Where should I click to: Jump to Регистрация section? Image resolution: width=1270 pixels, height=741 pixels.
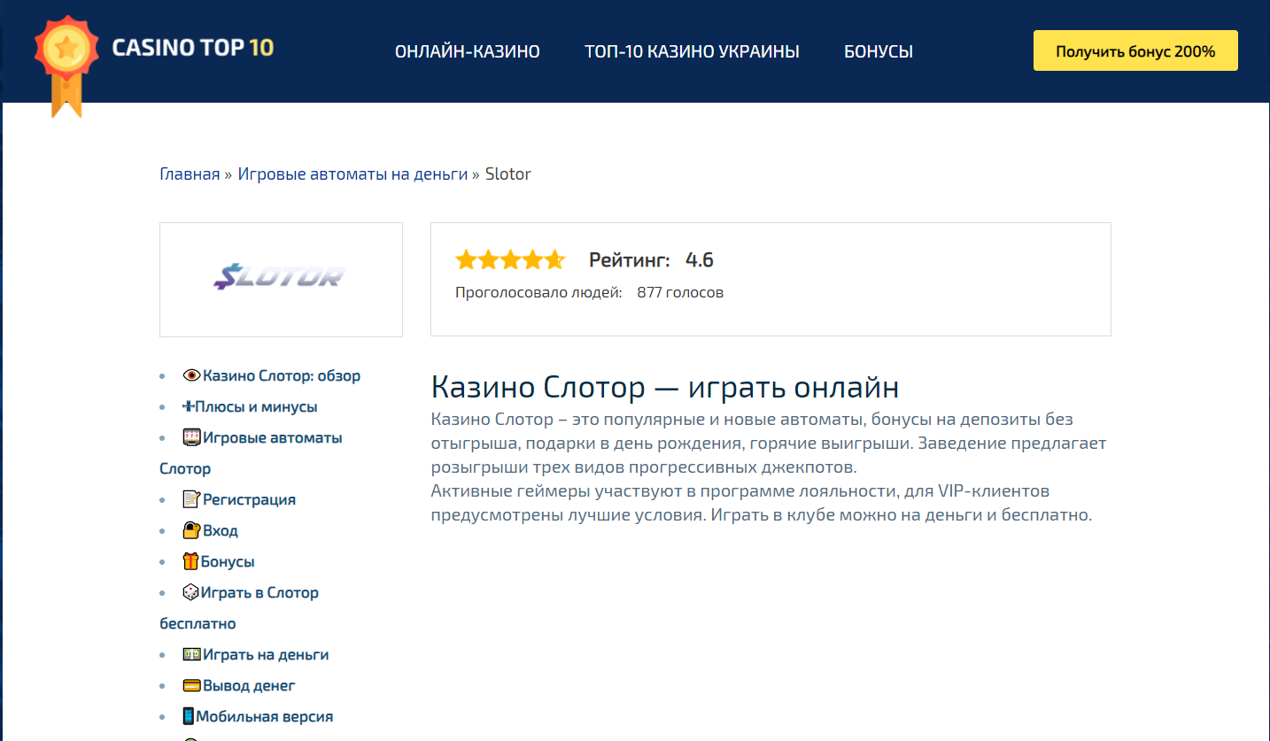(249, 499)
